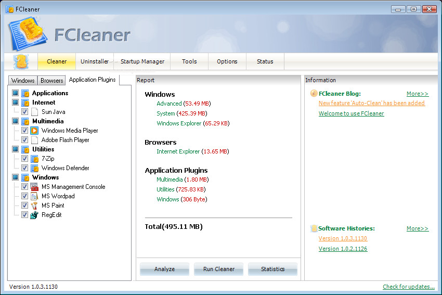Click the MS Paint brushes icon
The width and height of the screenshot is (442, 295).
pos(34,206)
